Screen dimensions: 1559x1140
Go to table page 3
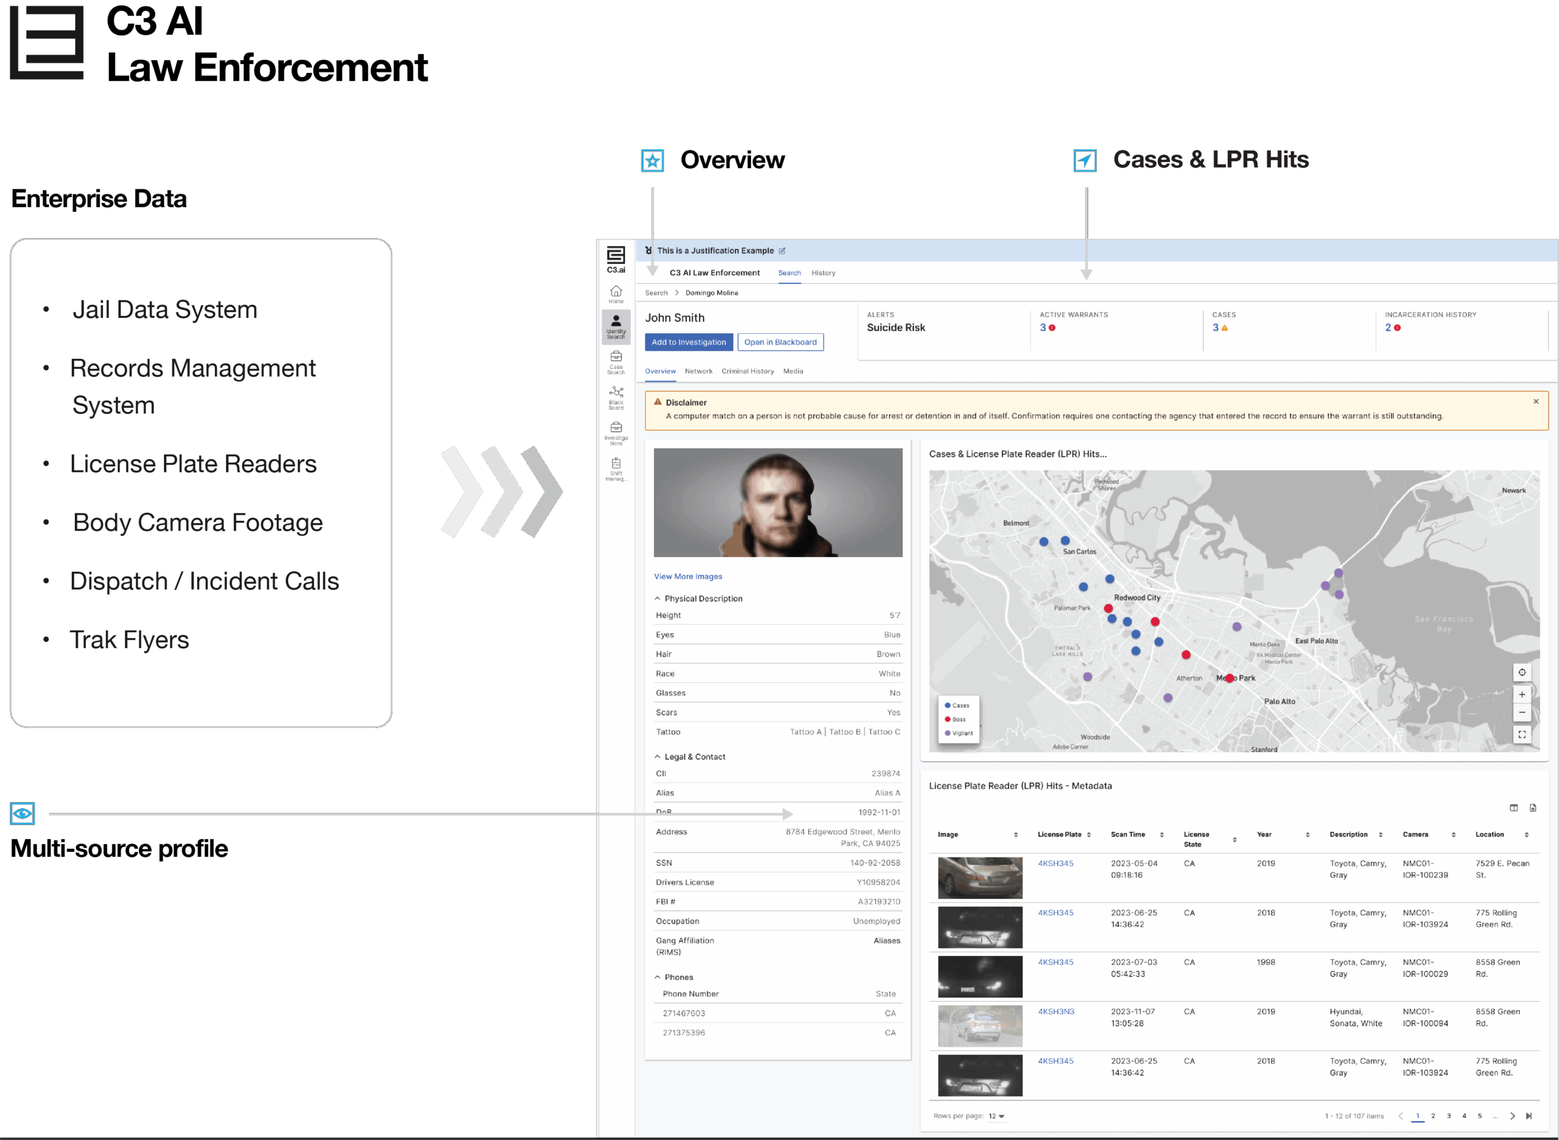1449,1116
